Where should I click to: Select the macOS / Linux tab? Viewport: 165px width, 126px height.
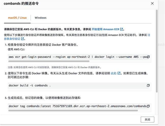(17, 18)
